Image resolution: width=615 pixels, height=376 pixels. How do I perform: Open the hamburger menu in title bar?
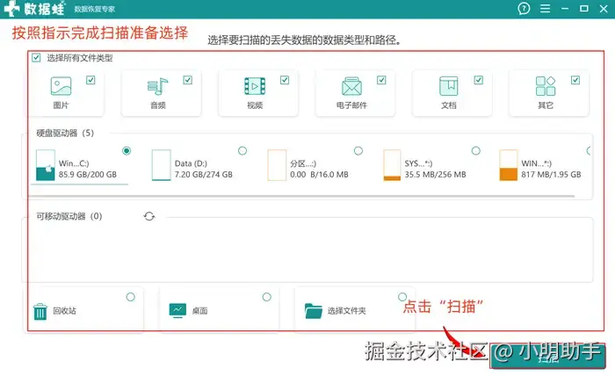click(x=545, y=9)
